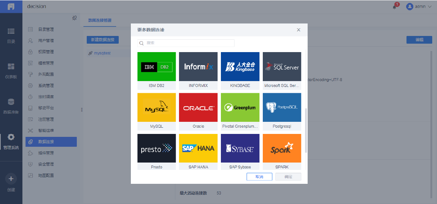Click the dialog's search input field
Viewport: 437px width, 204px height.
click(x=186, y=43)
